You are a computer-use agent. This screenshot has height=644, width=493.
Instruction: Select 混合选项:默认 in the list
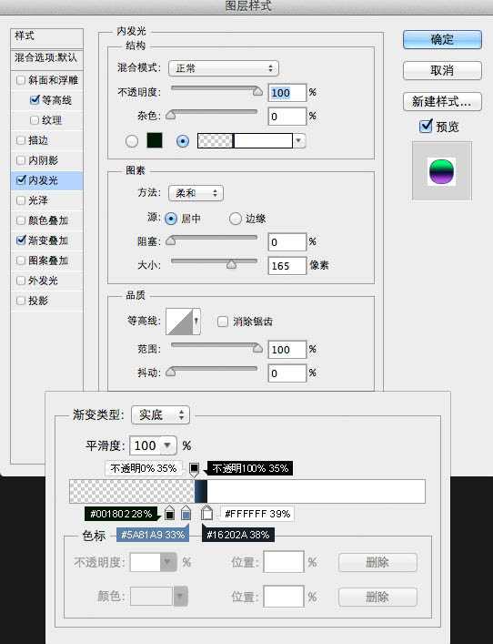[x=46, y=58]
